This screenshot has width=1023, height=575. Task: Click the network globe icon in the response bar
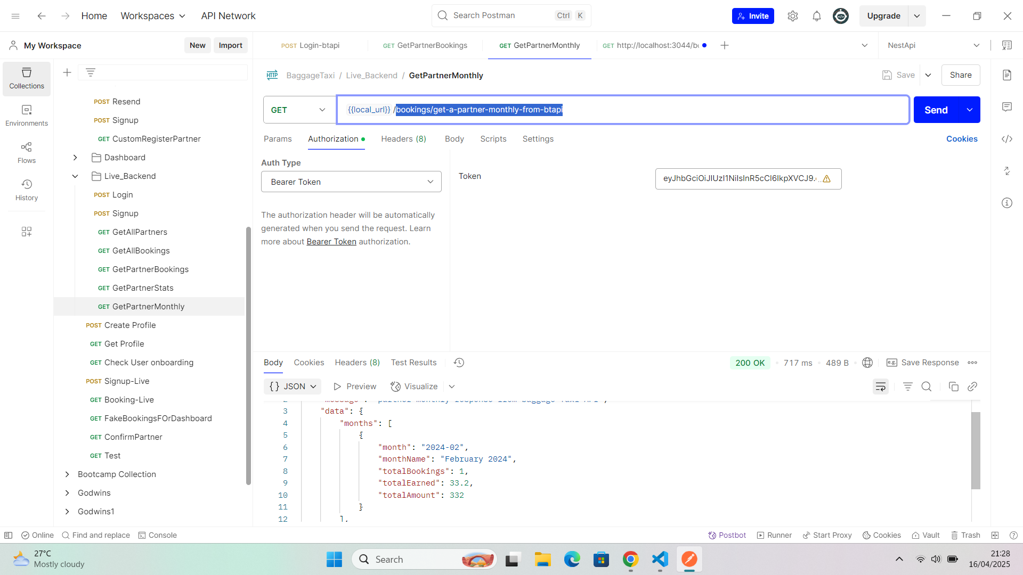click(x=867, y=363)
